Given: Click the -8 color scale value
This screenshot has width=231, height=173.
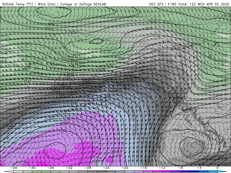Looking at the screenshot, I should tap(181, 168).
